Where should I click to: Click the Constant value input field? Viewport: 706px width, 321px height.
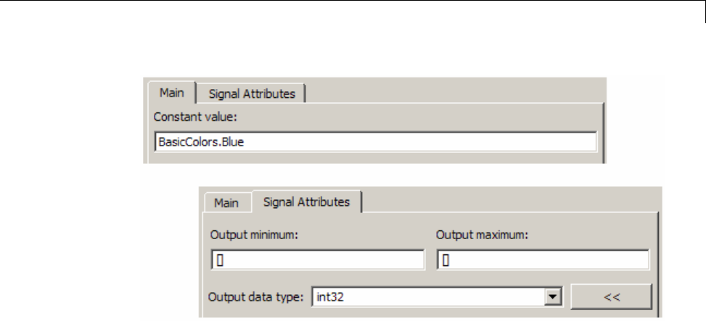coord(376,141)
